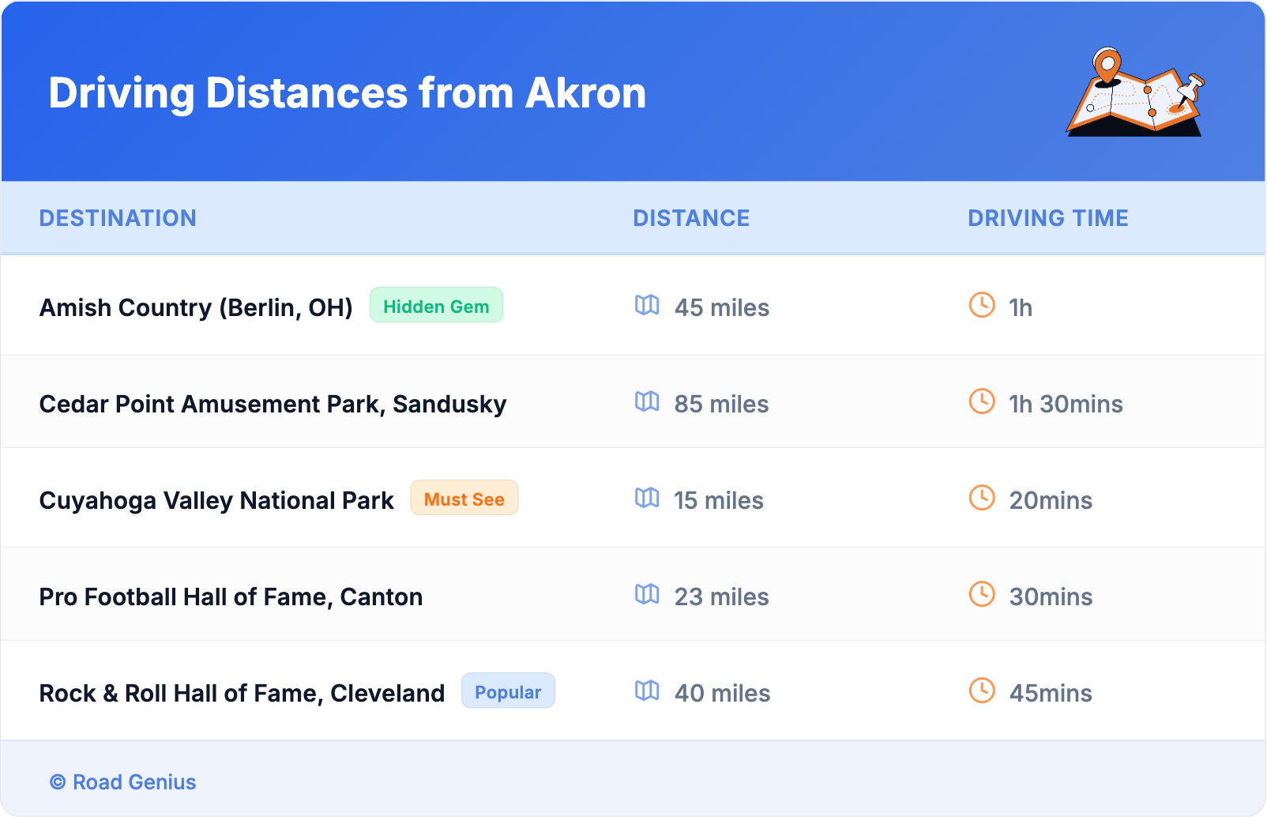Open the Road Genius copyright link

123,781
